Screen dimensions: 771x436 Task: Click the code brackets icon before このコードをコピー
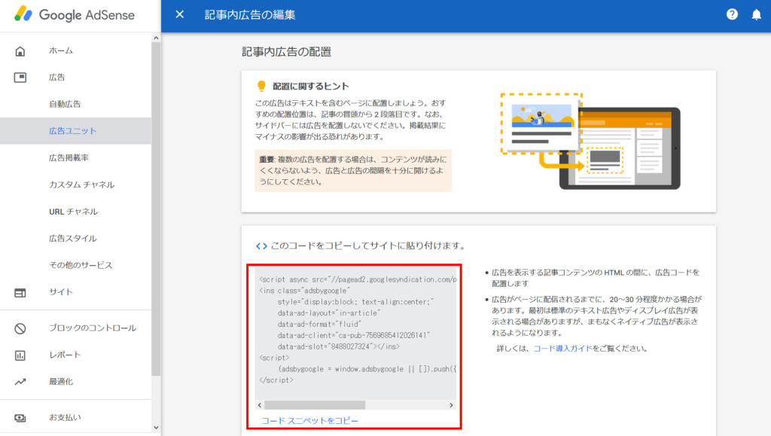point(261,245)
